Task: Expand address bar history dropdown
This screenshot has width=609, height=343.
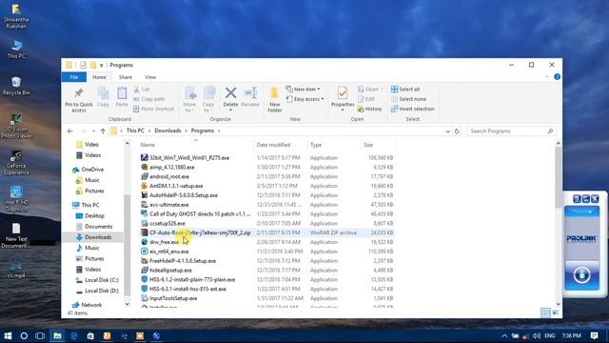Action: pos(448,131)
